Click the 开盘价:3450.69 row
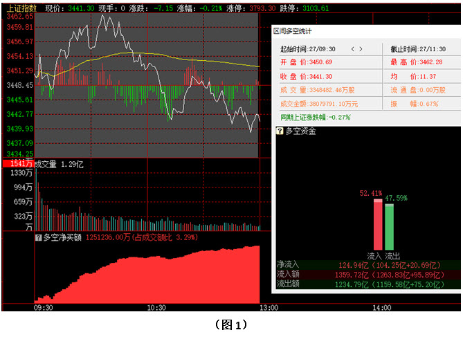This screenshot has height=339, width=463. click(306, 62)
